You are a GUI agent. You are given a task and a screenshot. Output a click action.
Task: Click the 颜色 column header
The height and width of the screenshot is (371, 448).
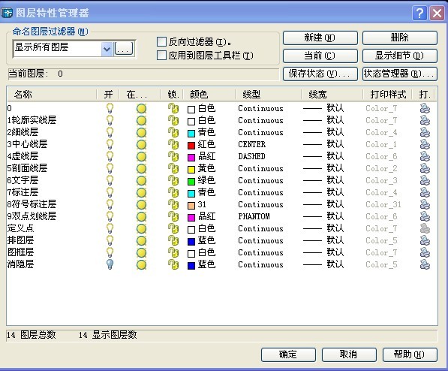(x=209, y=95)
